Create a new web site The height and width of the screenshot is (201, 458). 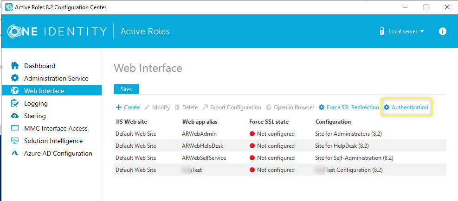click(128, 107)
